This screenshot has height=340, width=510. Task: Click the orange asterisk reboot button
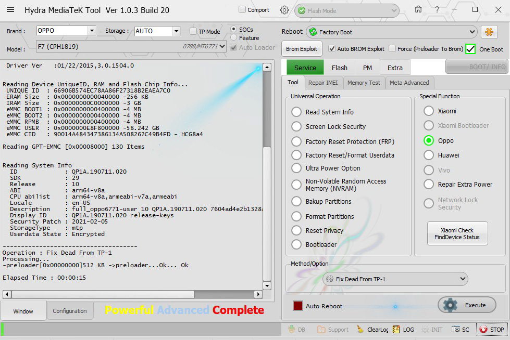(x=489, y=32)
